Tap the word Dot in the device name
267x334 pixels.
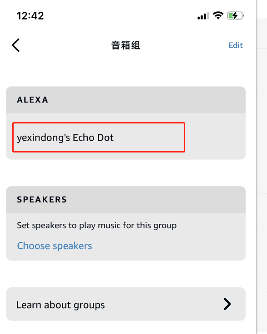coord(105,138)
